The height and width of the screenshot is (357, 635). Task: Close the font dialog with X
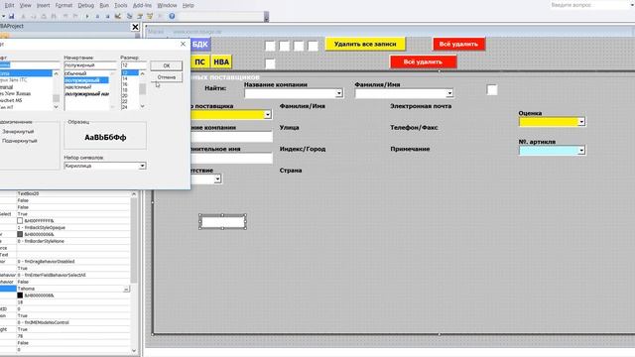coord(183,44)
